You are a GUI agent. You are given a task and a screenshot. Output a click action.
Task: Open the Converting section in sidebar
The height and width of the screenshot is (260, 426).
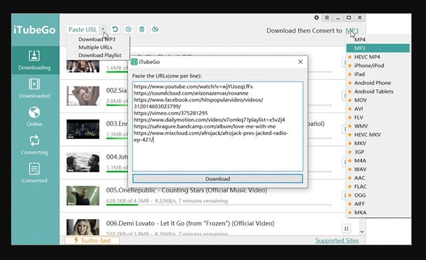click(35, 145)
